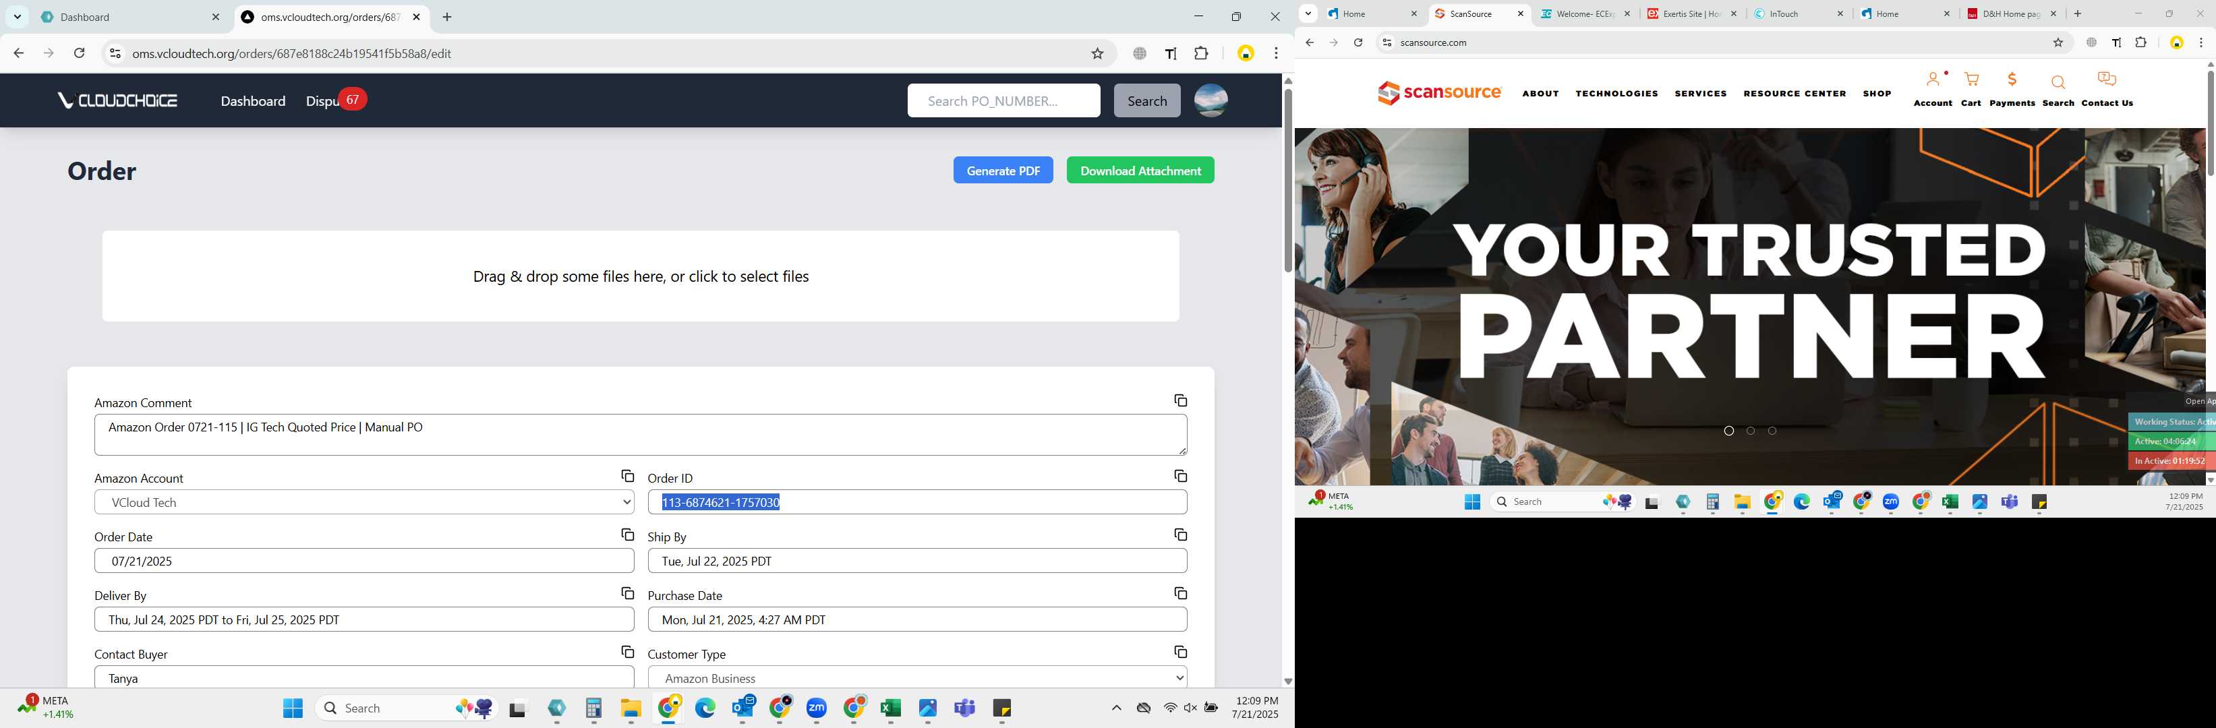Open the user profile avatar

click(1211, 100)
